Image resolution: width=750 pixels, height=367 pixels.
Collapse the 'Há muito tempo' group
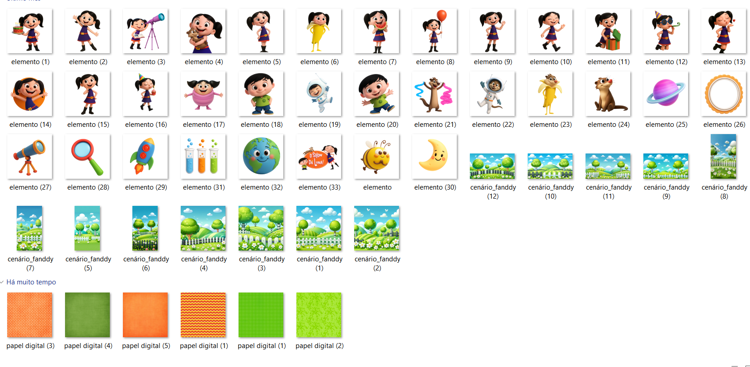coord(3,282)
